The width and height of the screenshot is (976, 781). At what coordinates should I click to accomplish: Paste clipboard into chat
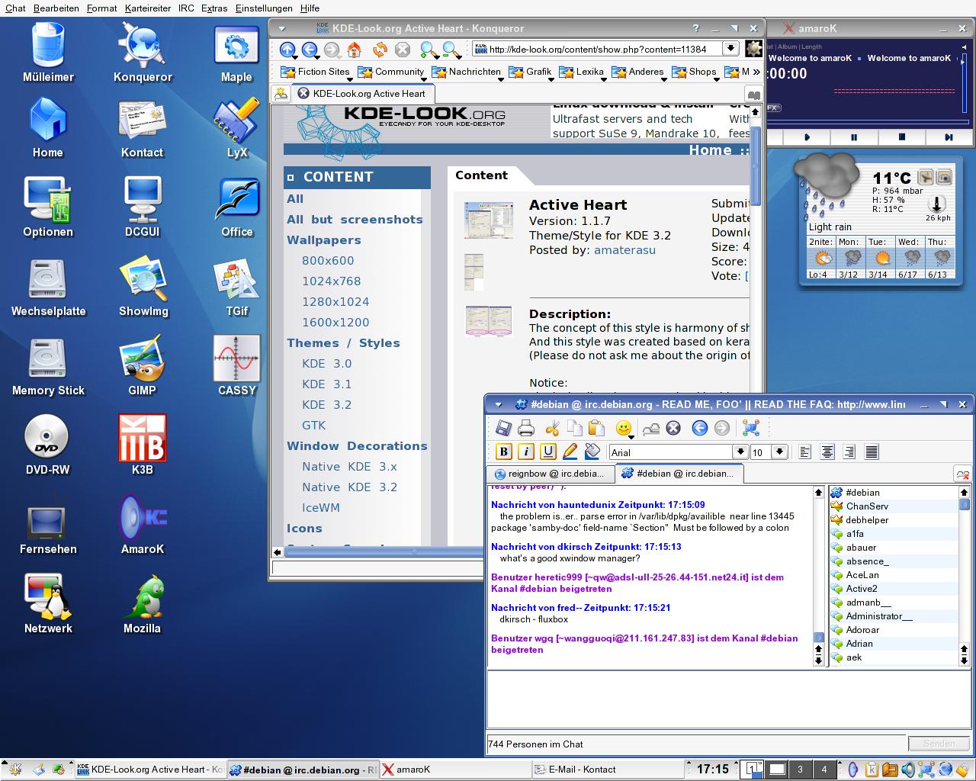coord(596,428)
